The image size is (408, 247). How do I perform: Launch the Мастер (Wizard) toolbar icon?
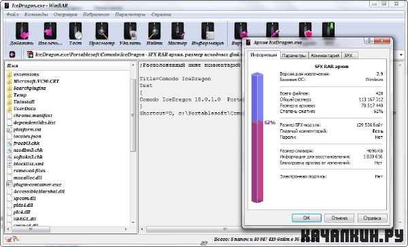[x=177, y=34]
